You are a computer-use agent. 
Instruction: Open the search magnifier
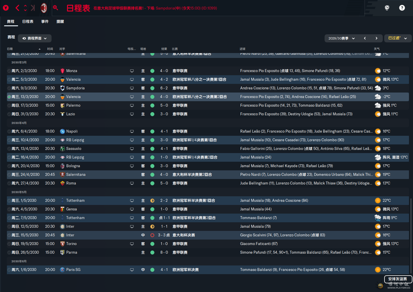click(x=56, y=8)
